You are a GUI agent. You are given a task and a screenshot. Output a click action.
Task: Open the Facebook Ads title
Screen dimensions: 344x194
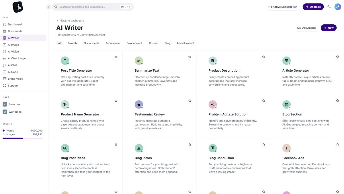click(x=293, y=158)
